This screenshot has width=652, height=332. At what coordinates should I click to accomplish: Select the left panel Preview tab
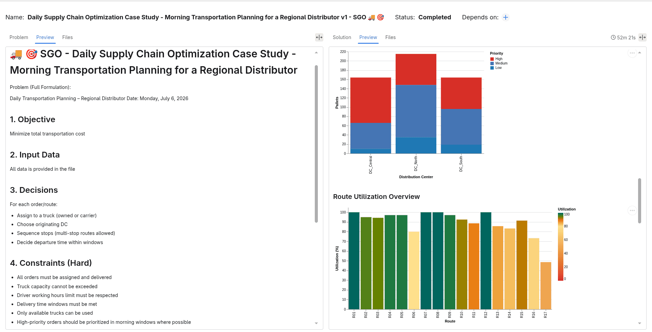45,37
